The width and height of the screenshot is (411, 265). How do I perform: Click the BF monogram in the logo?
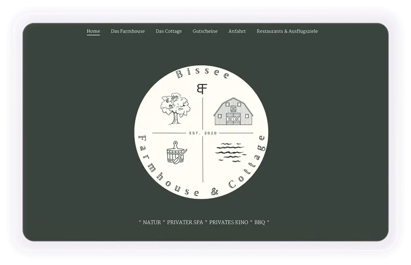(x=202, y=88)
